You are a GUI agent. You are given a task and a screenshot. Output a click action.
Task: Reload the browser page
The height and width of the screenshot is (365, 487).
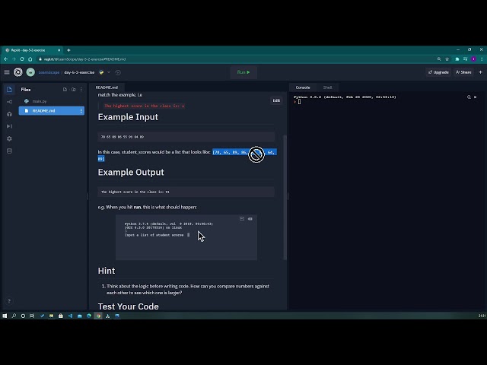(x=22, y=59)
